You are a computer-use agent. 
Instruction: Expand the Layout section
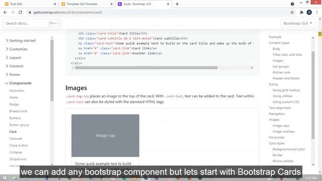point(14,57)
